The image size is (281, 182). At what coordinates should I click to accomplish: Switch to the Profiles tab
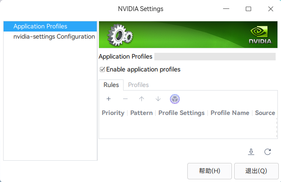[138, 85]
